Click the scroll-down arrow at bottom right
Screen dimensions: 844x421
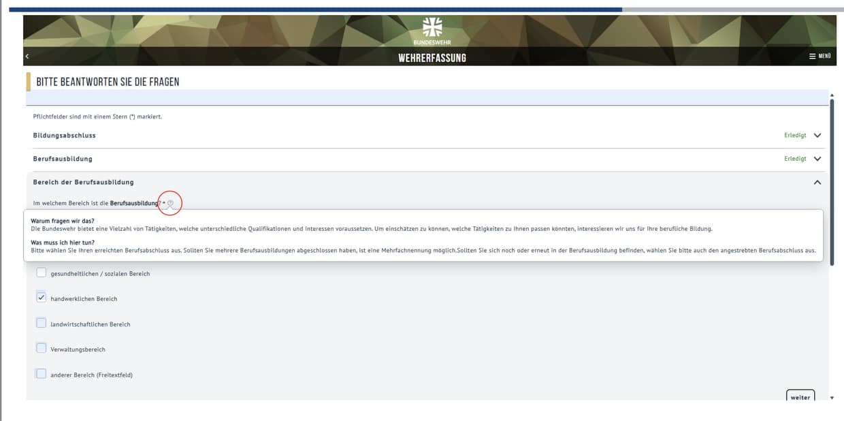(832, 397)
